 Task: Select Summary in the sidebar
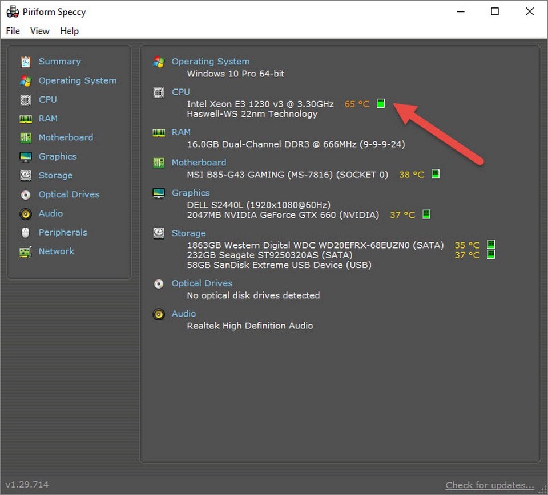[60, 62]
